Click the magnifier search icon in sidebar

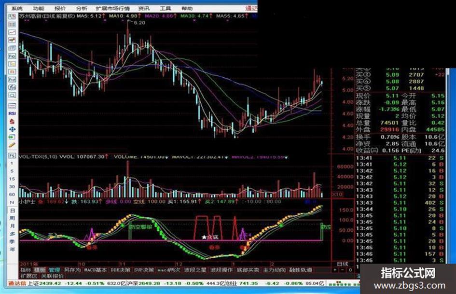tap(12, 95)
